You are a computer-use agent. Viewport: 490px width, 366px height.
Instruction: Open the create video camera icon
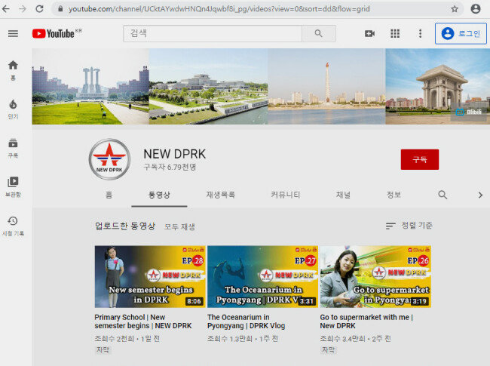tap(369, 33)
